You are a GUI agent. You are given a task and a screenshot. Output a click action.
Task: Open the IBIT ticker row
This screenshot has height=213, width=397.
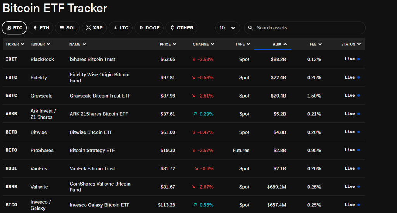tap(11, 59)
